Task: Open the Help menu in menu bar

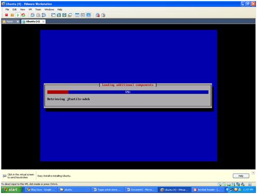Action: [x=60, y=9]
